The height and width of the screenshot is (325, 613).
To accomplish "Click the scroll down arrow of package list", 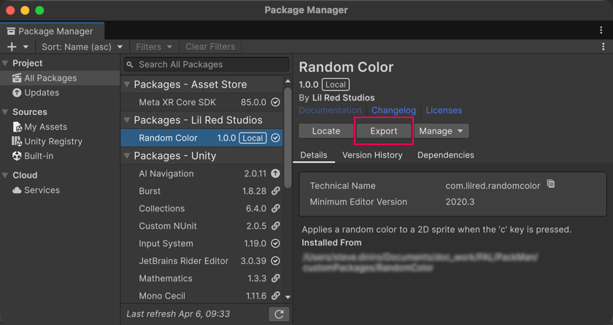I will pos(288,297).
